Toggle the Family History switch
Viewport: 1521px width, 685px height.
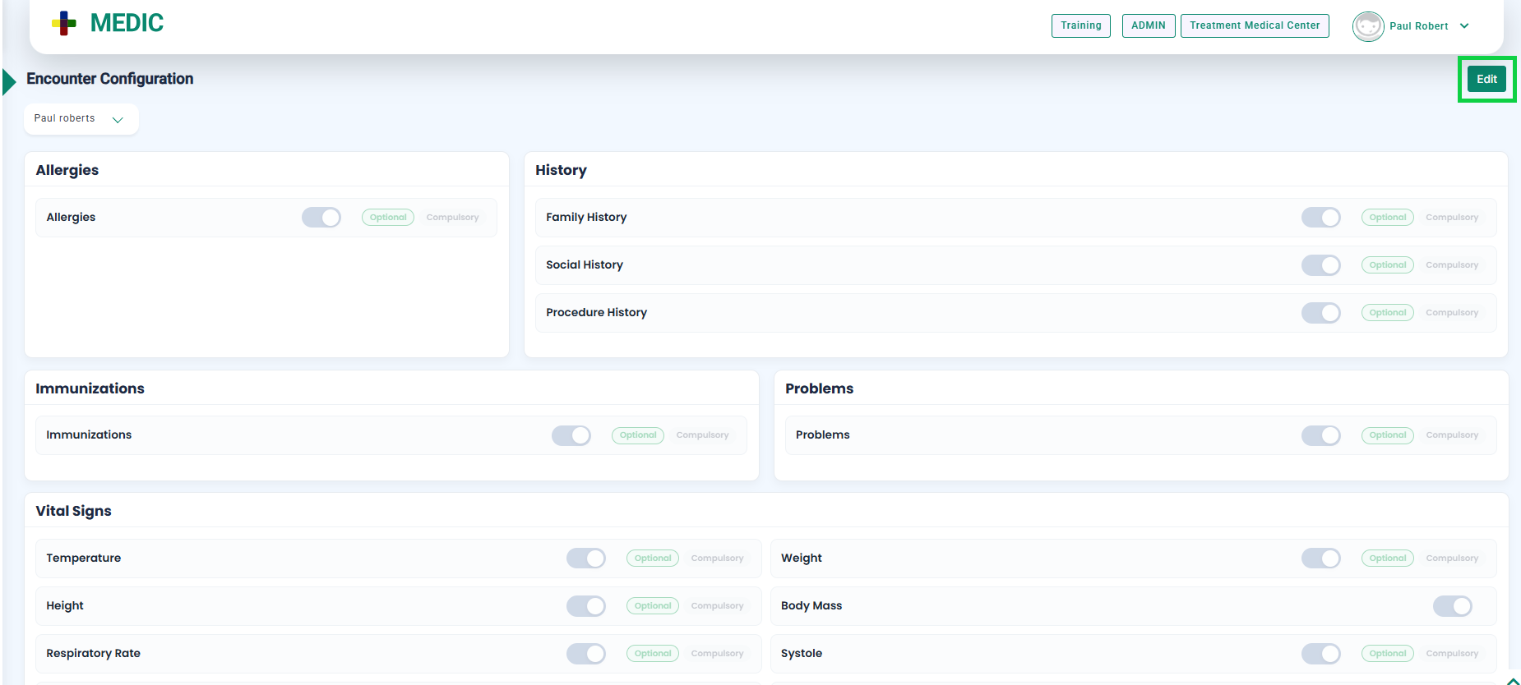[1320, 218]
